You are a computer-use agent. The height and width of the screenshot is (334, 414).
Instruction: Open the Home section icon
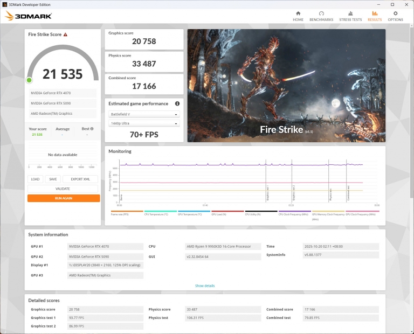pos(298,13)
